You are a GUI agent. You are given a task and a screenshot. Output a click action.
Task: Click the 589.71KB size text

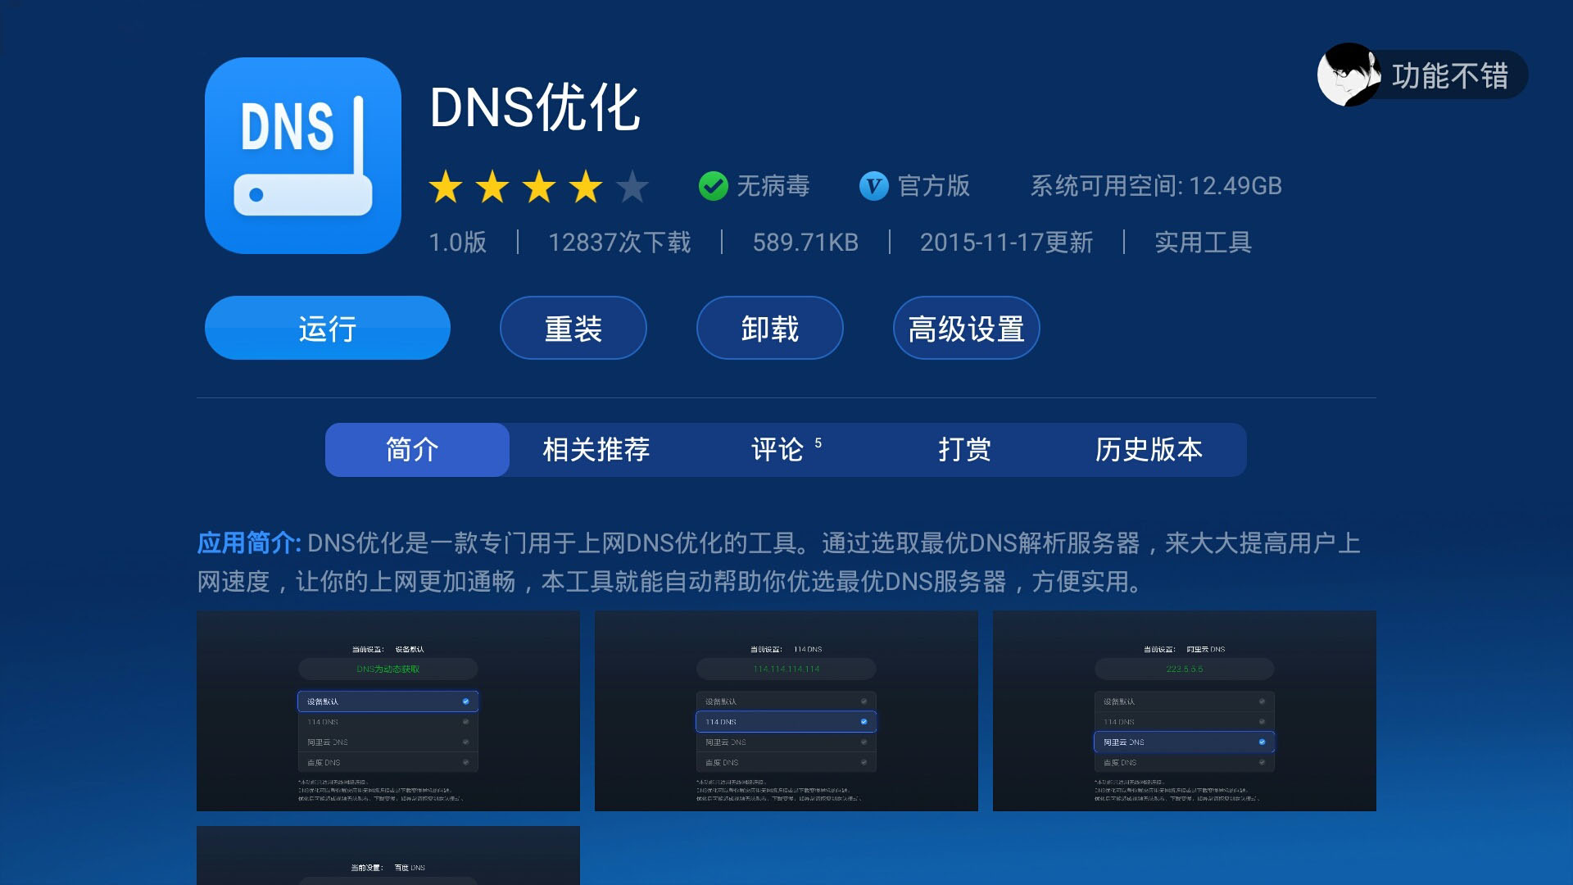click(x=805, y=243)
